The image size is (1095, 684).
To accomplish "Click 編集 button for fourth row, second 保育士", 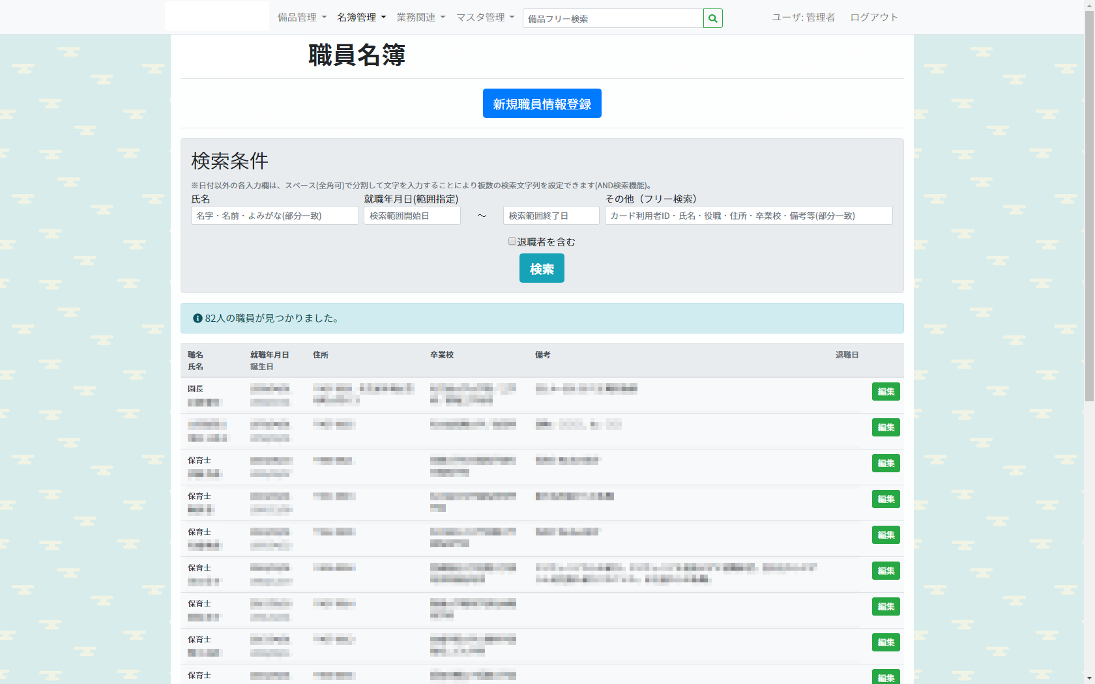I will 886,499.
